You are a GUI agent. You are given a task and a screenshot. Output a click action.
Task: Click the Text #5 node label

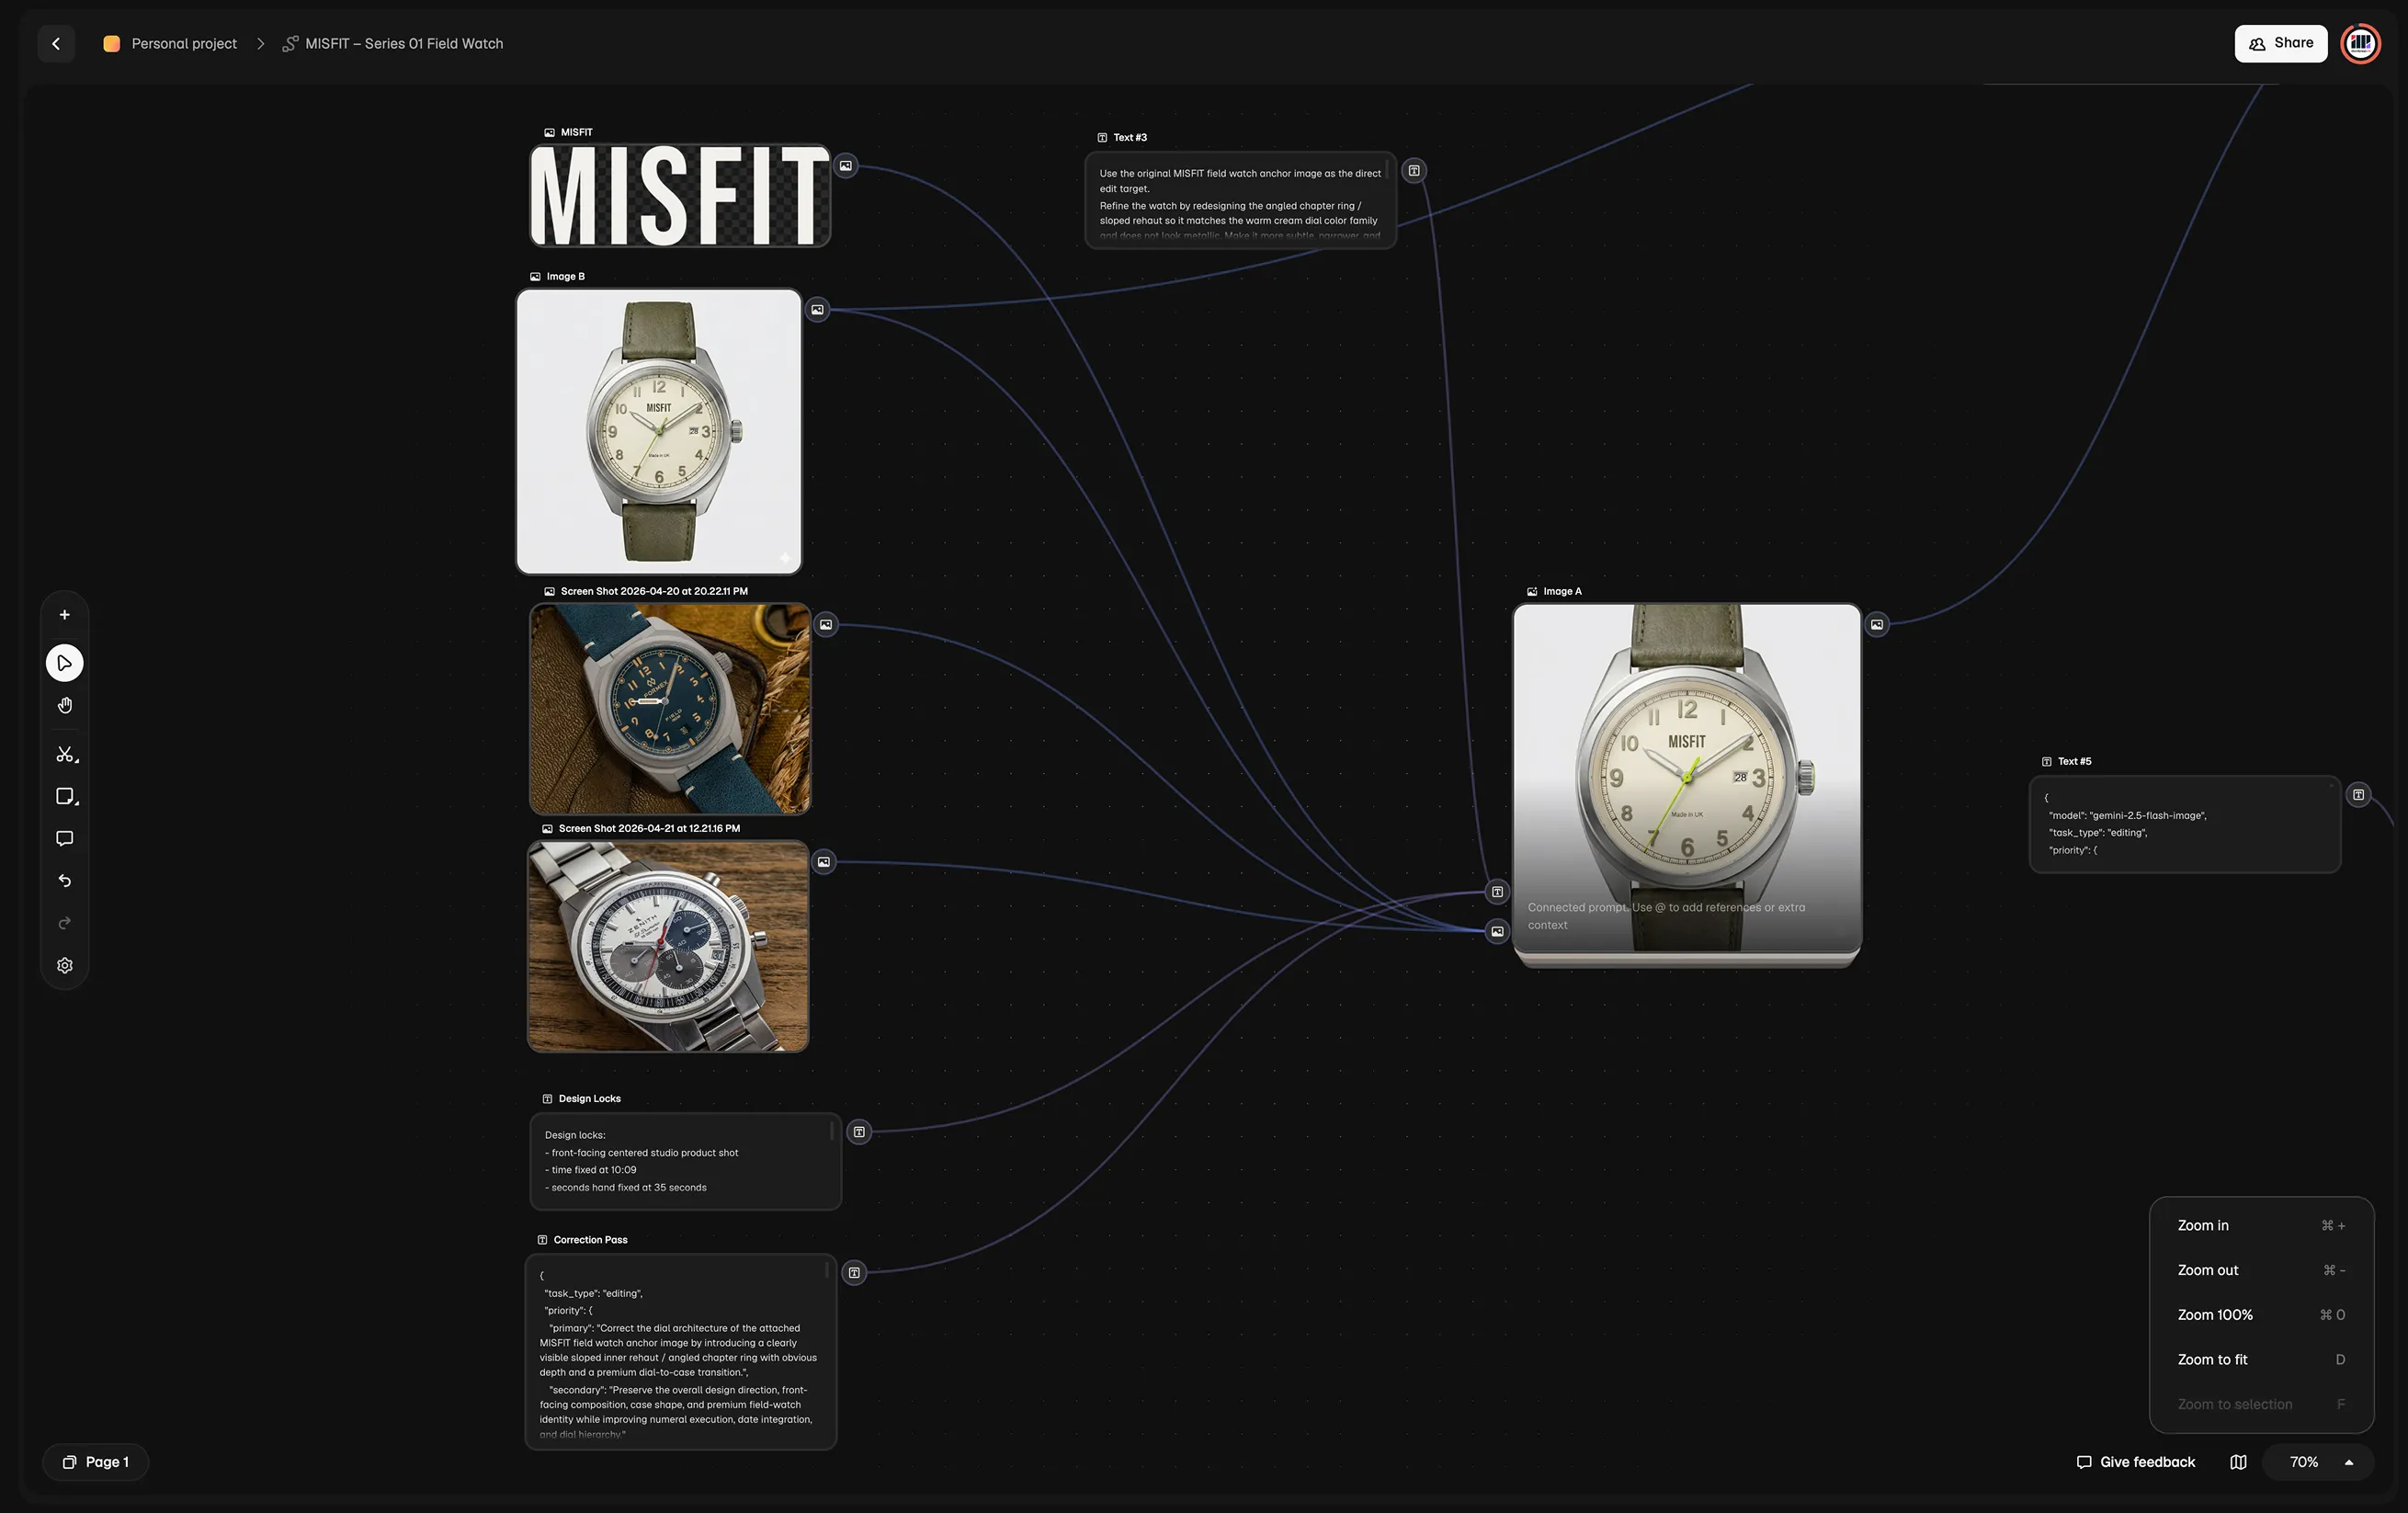coord(2074,762)
